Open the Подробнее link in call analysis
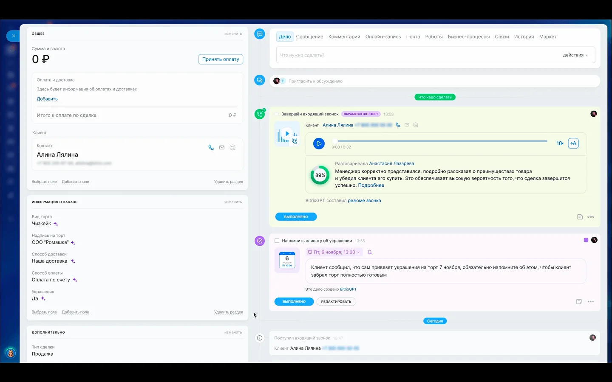 (x=371, y=185)
